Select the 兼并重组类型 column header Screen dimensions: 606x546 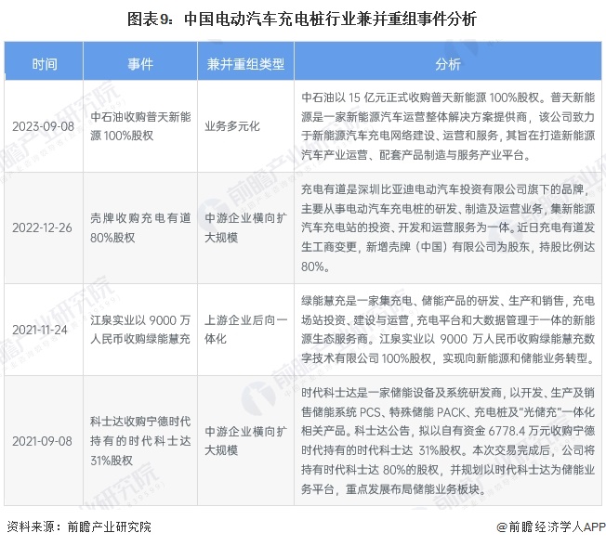245,63
